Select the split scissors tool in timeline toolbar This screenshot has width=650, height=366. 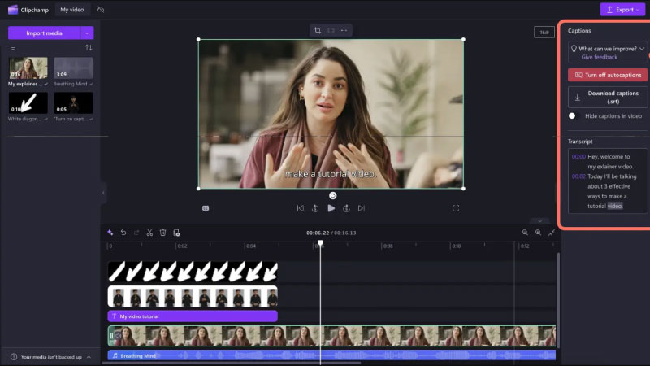(149, 233)
